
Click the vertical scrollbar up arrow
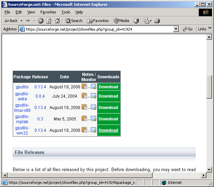(209, 37)
